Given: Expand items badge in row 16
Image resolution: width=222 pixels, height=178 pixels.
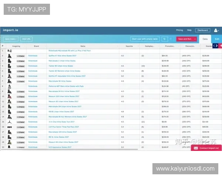Looking at the screenshot, I should click(x=21, y=127).
